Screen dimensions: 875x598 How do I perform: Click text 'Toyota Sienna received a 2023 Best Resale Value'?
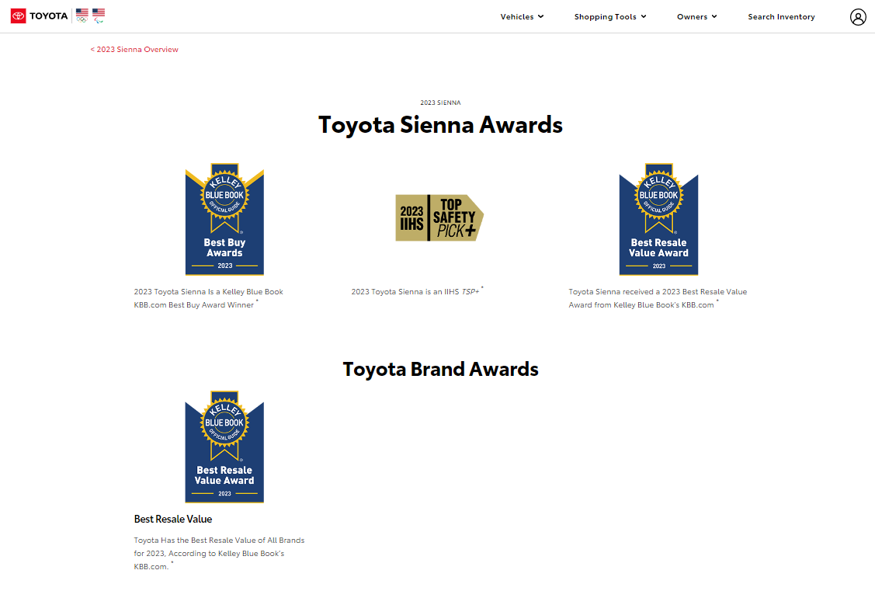click(658, 291)
